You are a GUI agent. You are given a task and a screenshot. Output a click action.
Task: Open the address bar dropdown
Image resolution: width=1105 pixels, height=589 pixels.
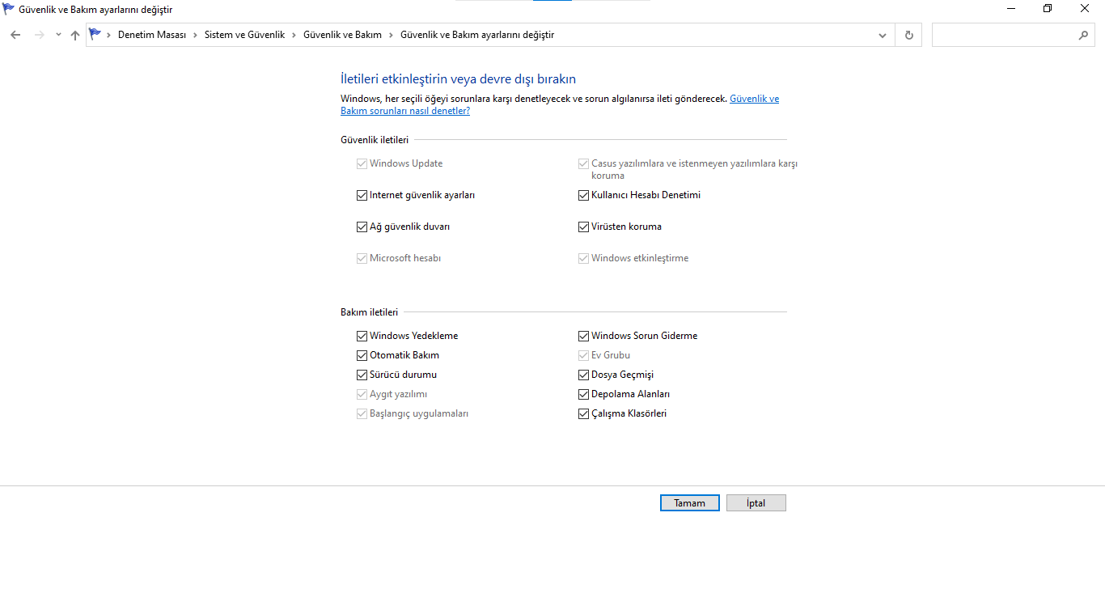(x=882, y=34)
